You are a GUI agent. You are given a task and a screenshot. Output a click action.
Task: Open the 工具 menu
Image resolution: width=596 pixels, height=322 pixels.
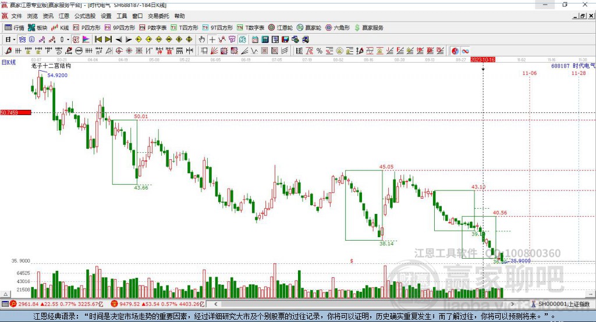122,16
